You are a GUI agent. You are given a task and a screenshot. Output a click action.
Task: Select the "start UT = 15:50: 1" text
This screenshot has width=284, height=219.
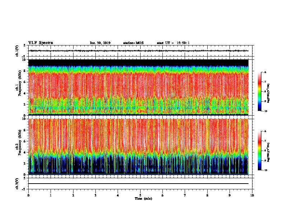(173, 43)
